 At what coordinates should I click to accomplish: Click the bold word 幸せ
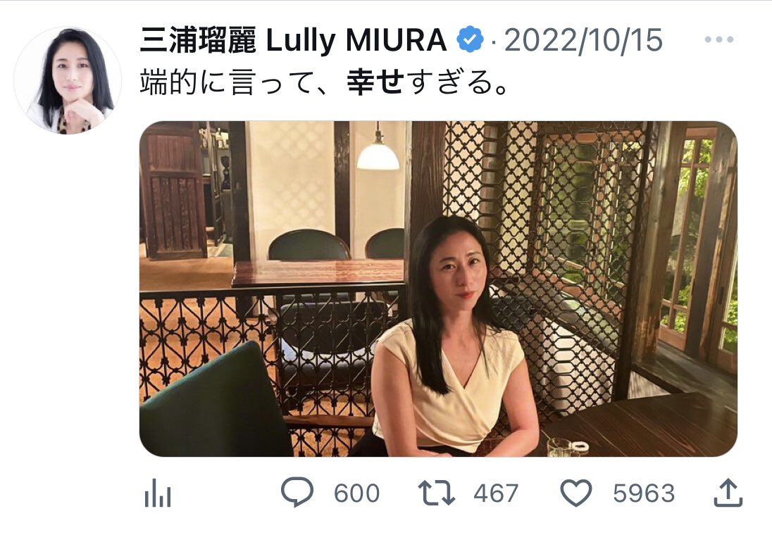pos(375,82)
